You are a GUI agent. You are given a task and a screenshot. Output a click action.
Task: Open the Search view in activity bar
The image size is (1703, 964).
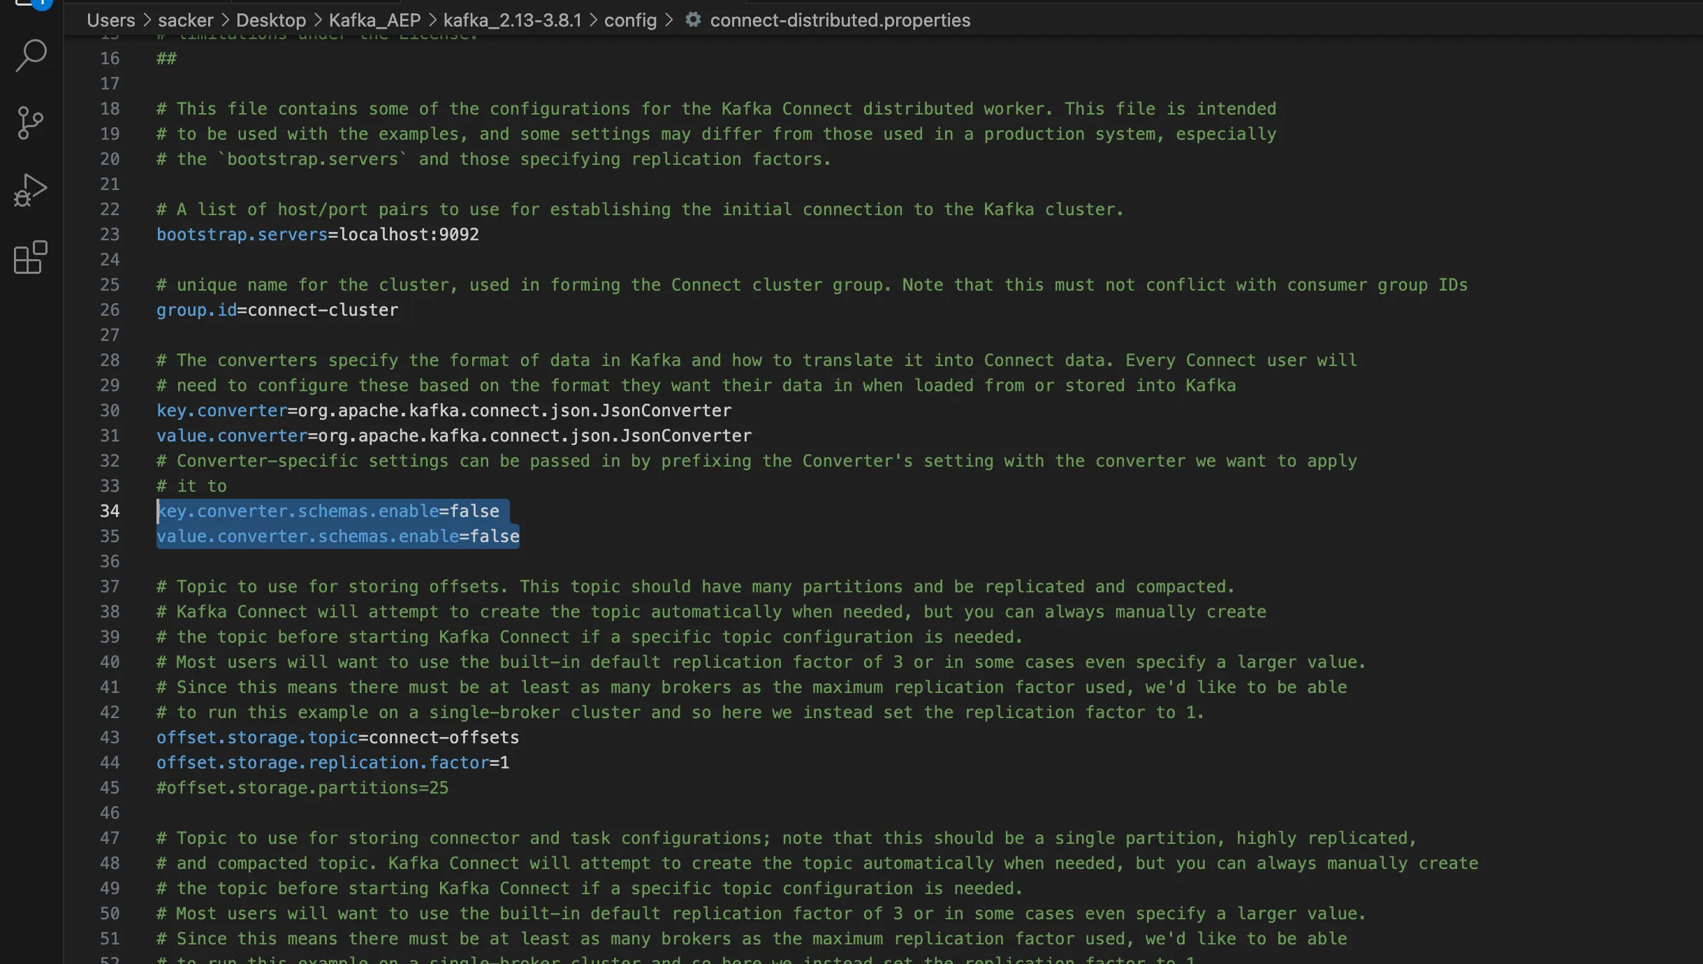(x=31, y=55)
